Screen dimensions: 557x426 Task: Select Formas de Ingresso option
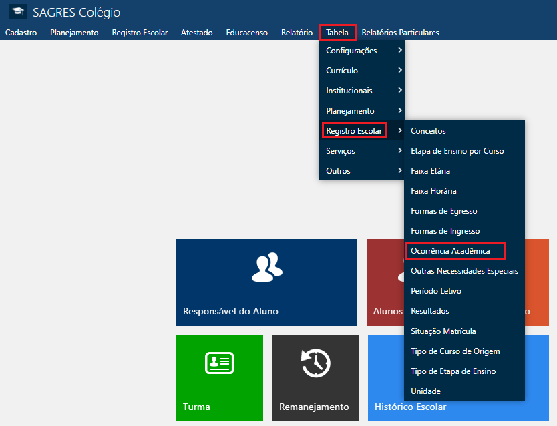(445, 231)
